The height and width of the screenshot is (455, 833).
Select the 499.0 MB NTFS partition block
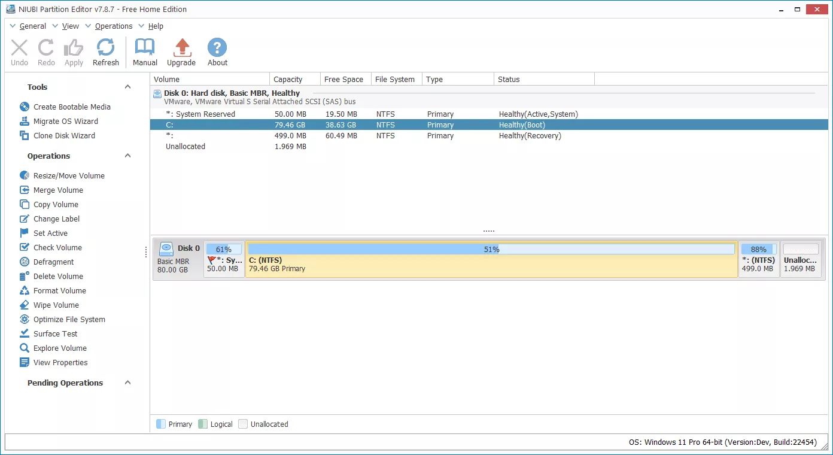[x=759, y=259]
